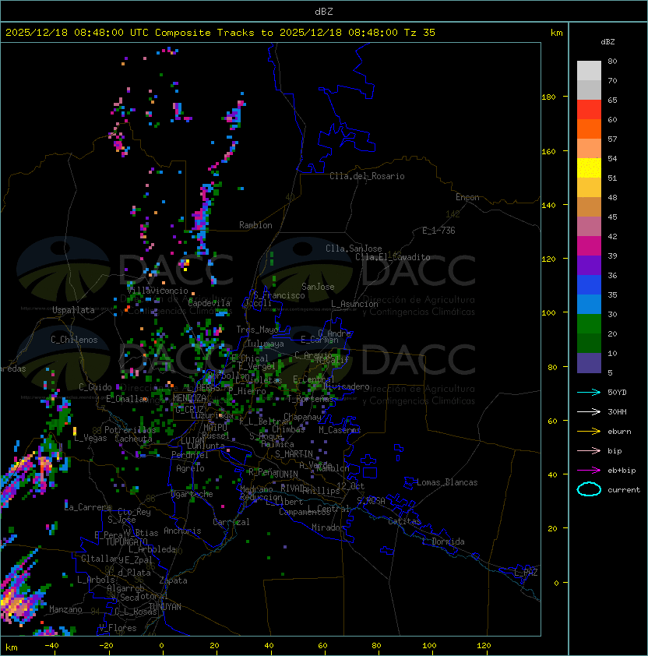
Task: Click the 'L_Vegas' place label
Action: tap(90, 438)
